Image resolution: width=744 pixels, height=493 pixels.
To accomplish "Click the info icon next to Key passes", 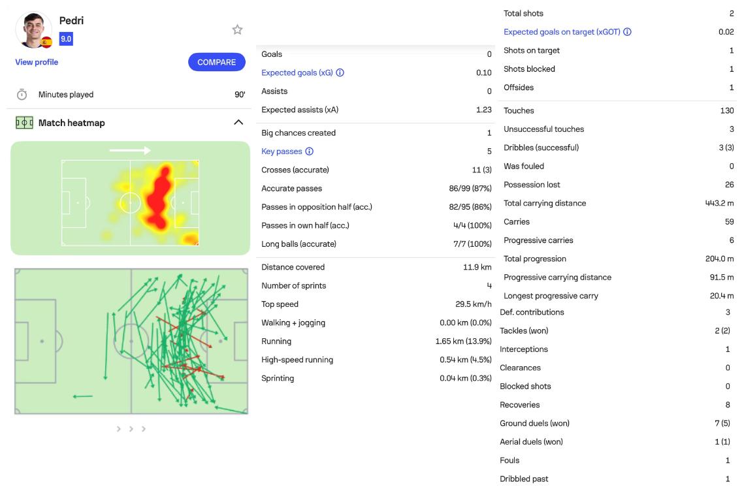I will (310, 151).
